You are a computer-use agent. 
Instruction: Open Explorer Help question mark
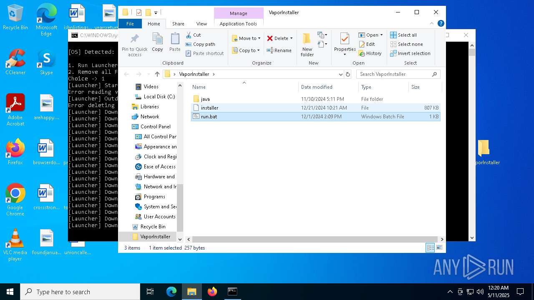(x=441, y=24)
